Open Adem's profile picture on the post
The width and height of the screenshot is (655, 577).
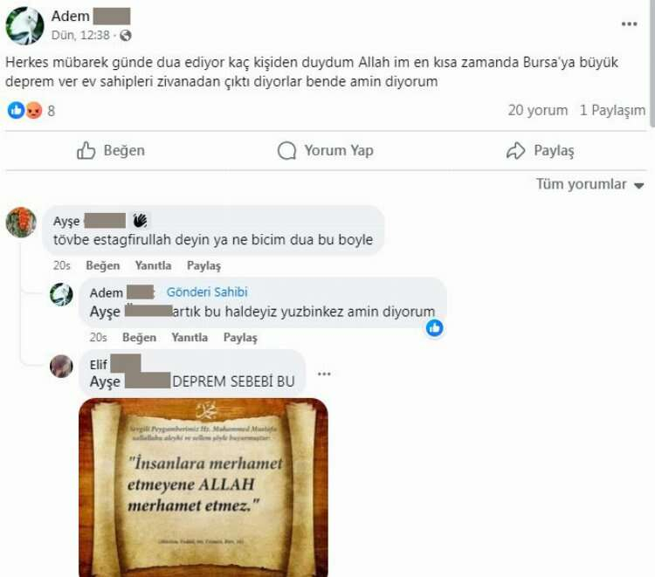(24, 26)
